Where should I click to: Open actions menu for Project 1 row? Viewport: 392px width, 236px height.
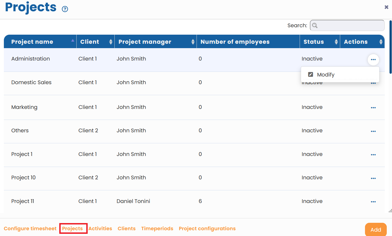tap(373, 155)
